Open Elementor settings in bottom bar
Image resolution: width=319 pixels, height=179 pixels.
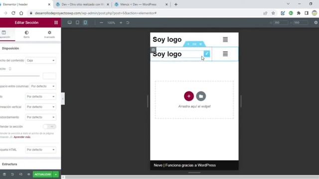pos(4,175)
